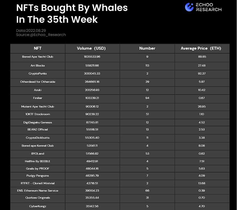Click the Echoo Research logo icon
The height and width of the screenshot is (210, 237).
[x=189, y=7]
